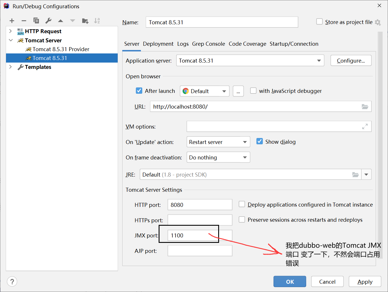
Task: Click the AJP port field
Action: (200, 251)
